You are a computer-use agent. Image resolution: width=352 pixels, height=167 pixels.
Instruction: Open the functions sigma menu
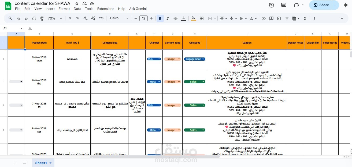(x=305, y=18)
